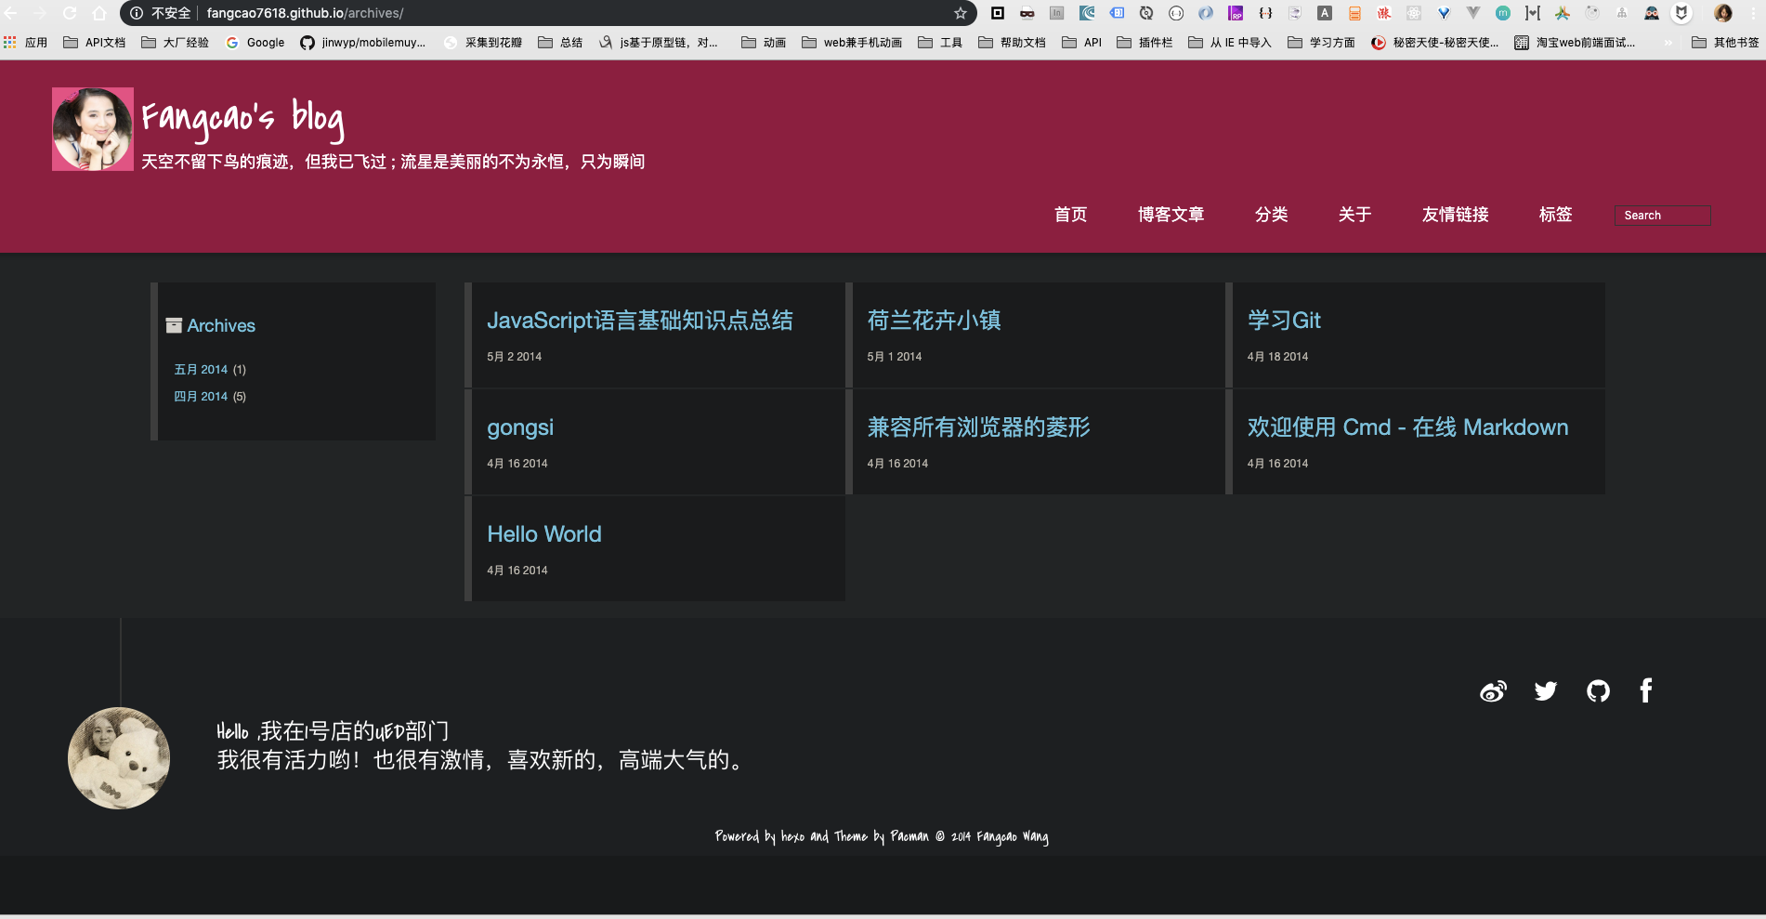Open the GitHub icon in footer
The height and width of the screenshot is (919, 1766).
click(1598, 691)
